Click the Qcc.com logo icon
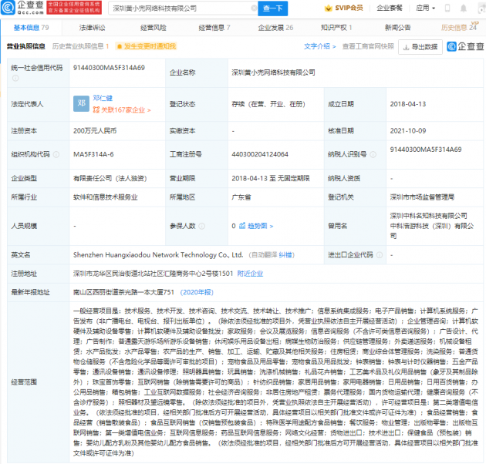486x464 pixels. [x=8, y=8]
